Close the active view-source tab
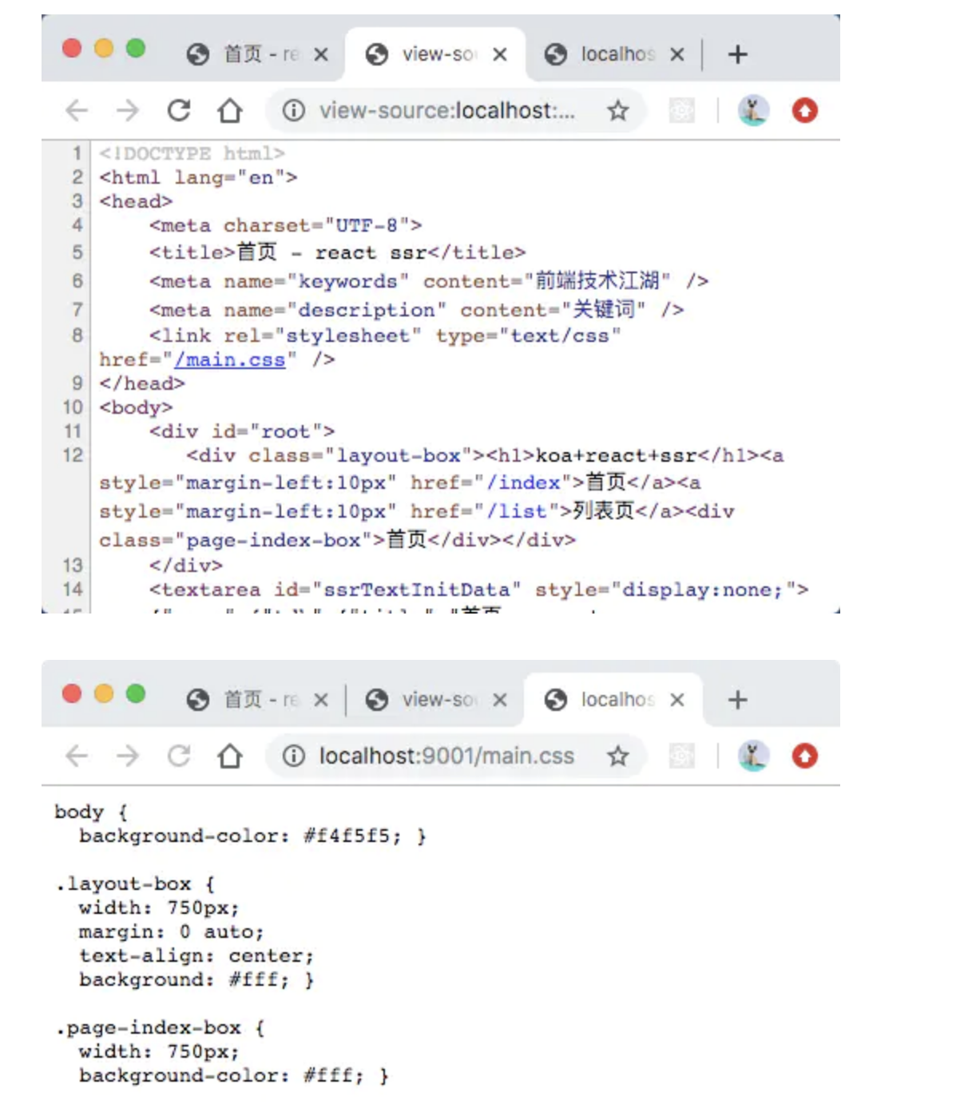The width and height of the screenshot is (976, 1112). point(500,54)
